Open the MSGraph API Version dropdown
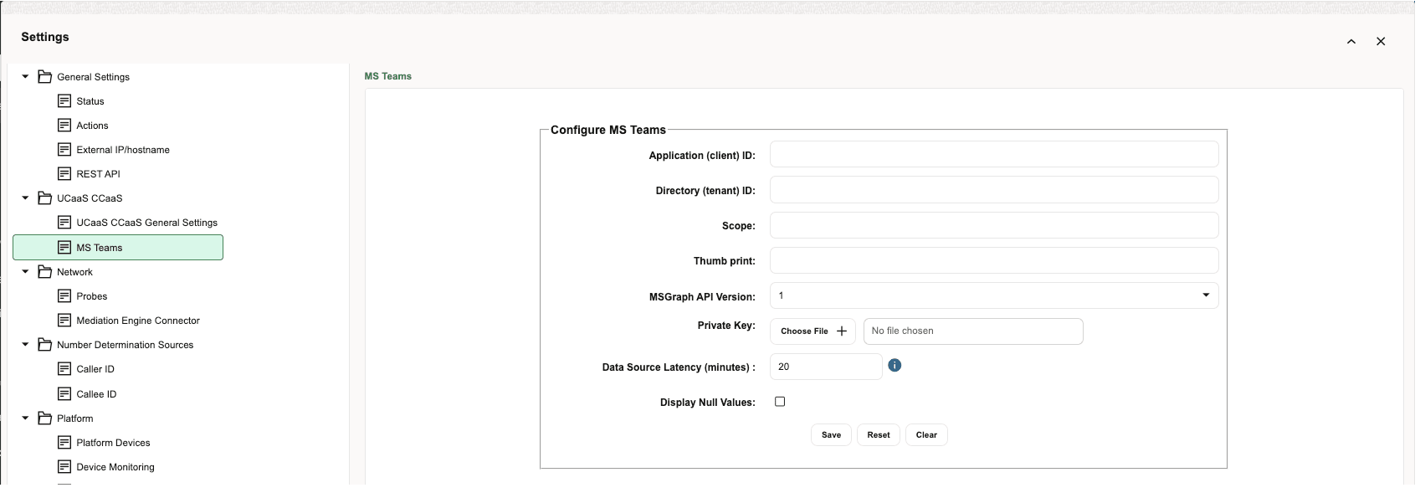Image resolution: width=1420 pixels, height=498 pixels. [x=994, y=295]
